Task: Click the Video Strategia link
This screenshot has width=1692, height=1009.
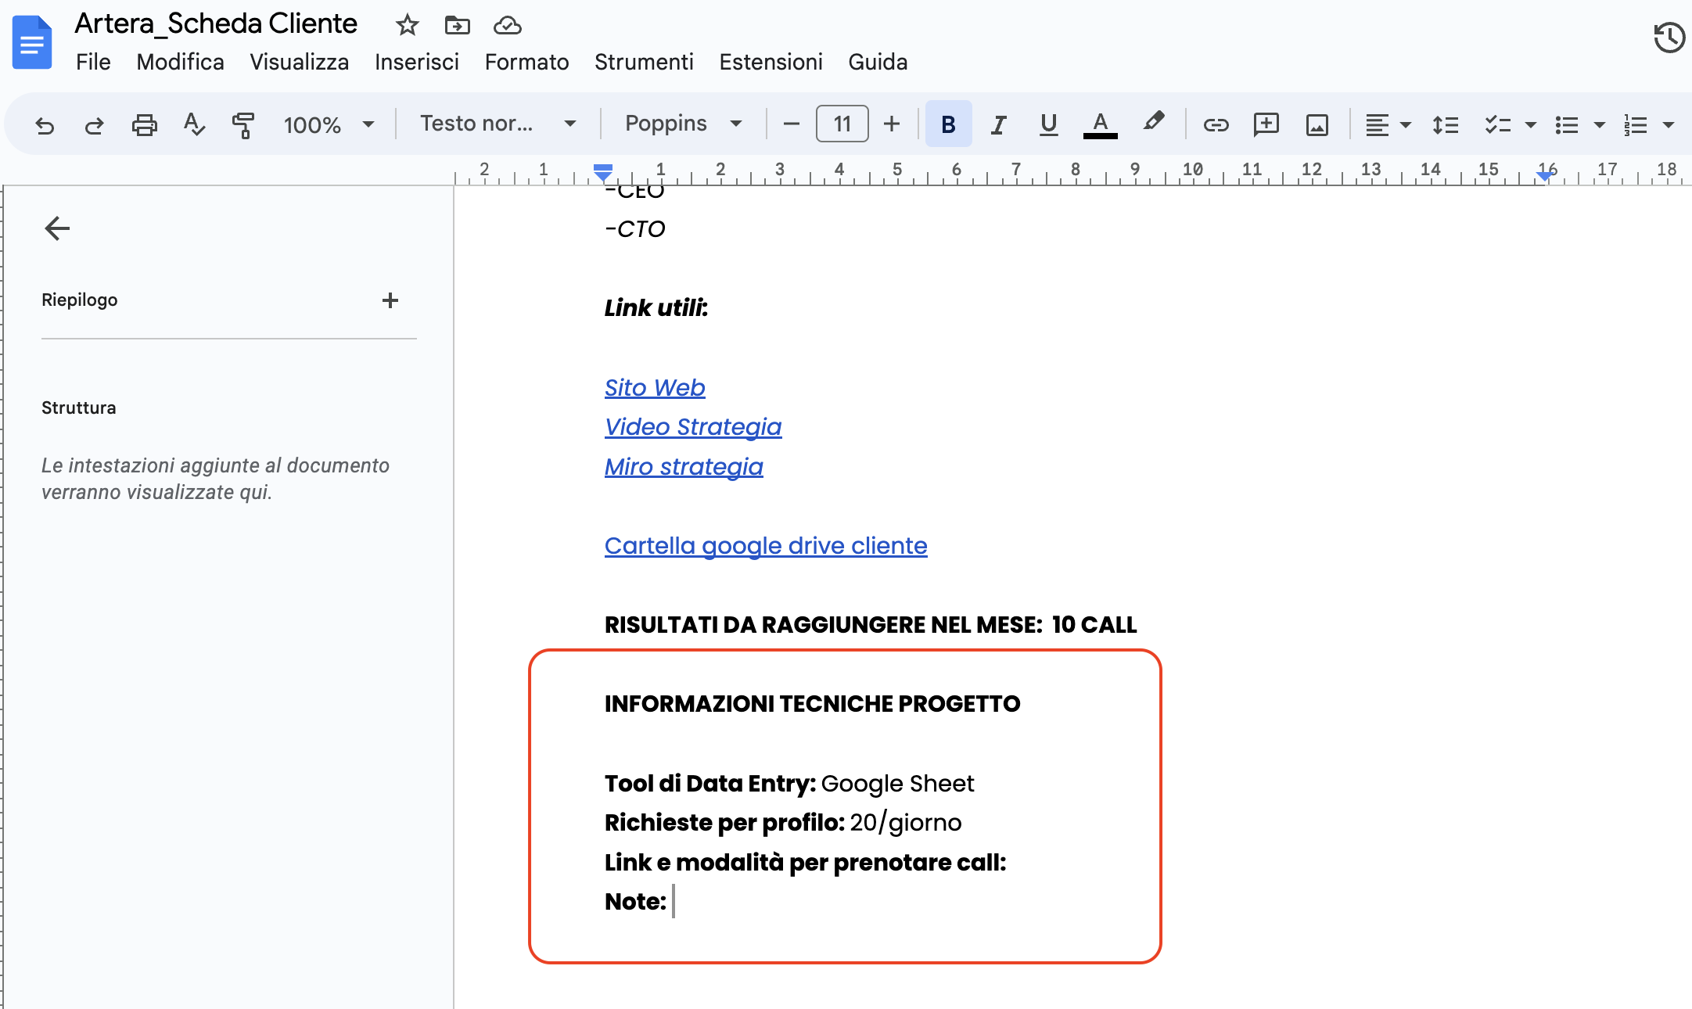Action: pos(692,426)
